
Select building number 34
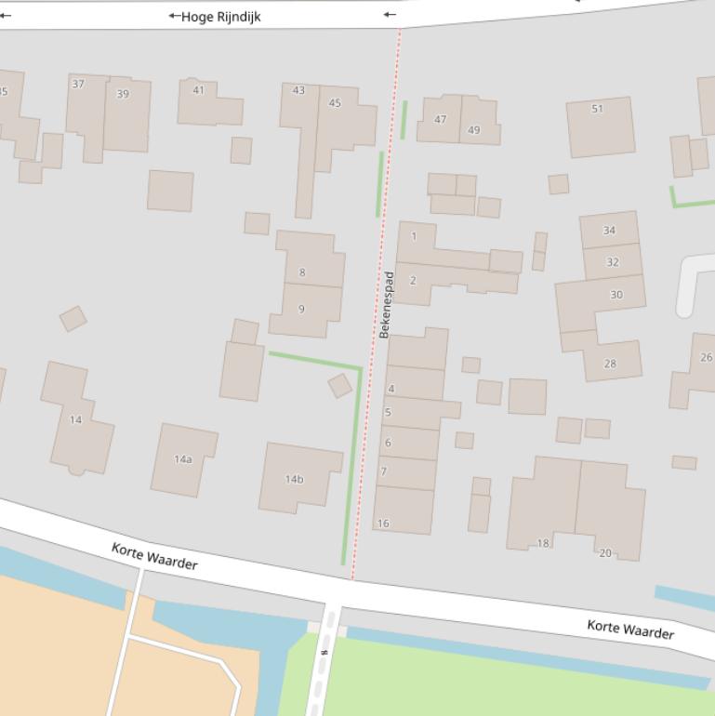pos(609,230)
